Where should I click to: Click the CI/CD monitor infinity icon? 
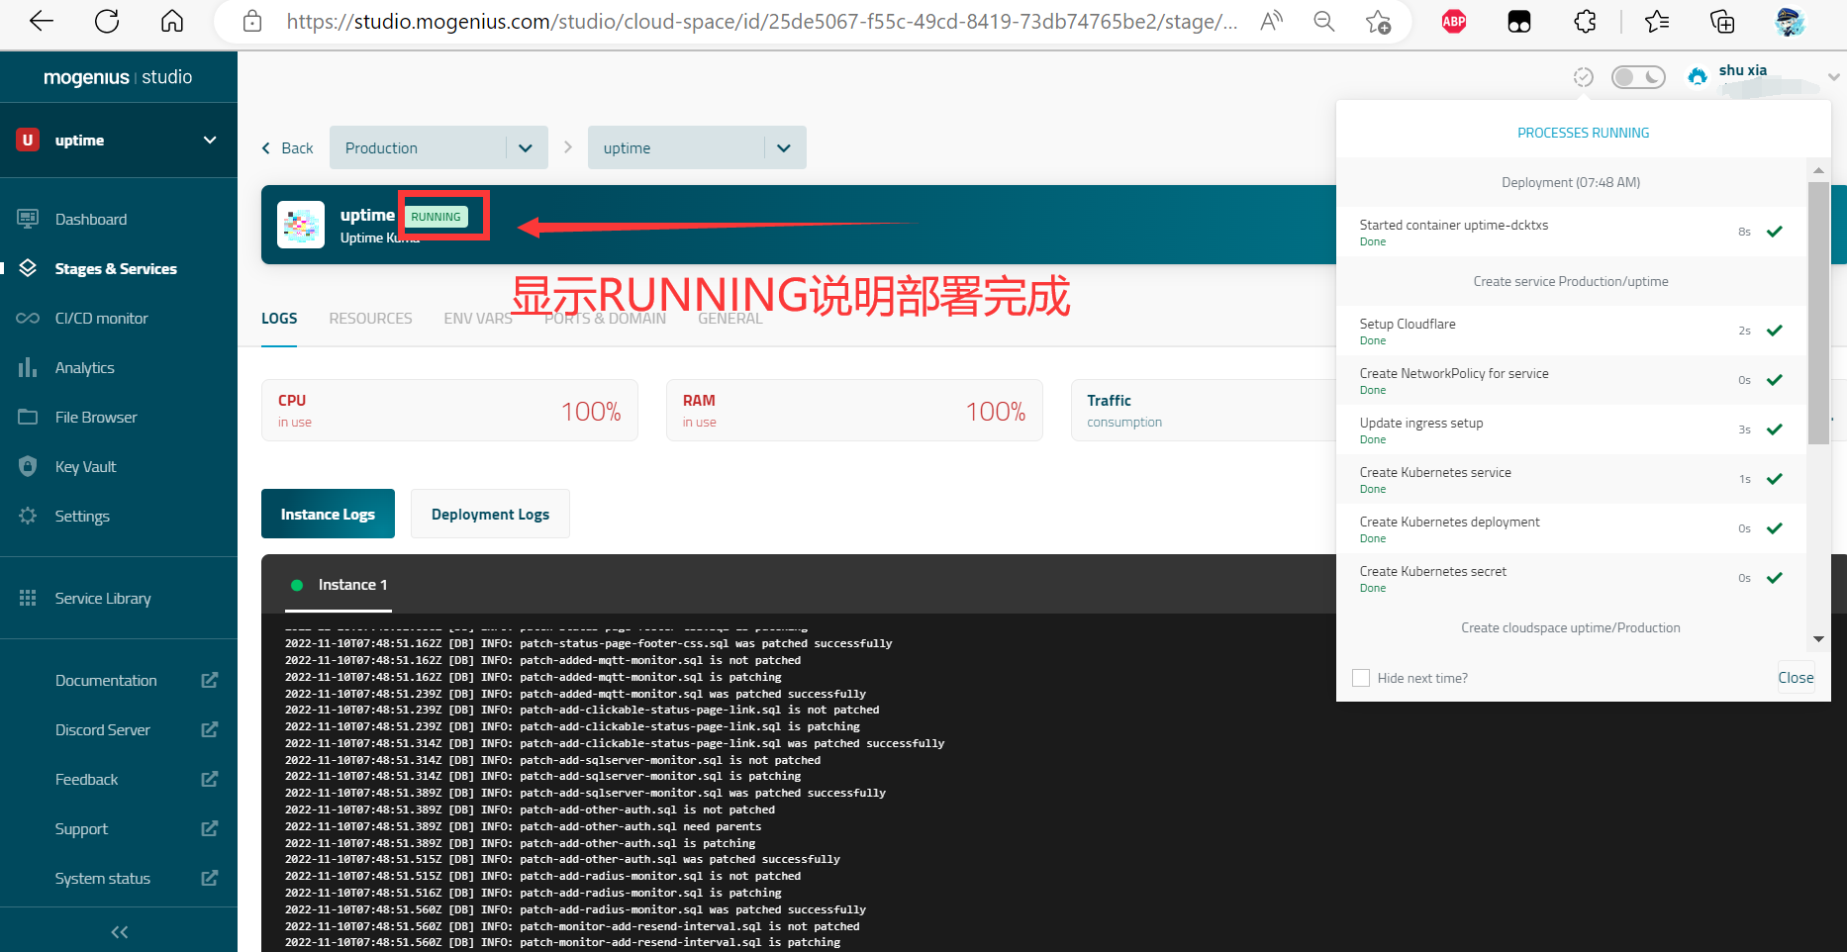pos(28,318)
